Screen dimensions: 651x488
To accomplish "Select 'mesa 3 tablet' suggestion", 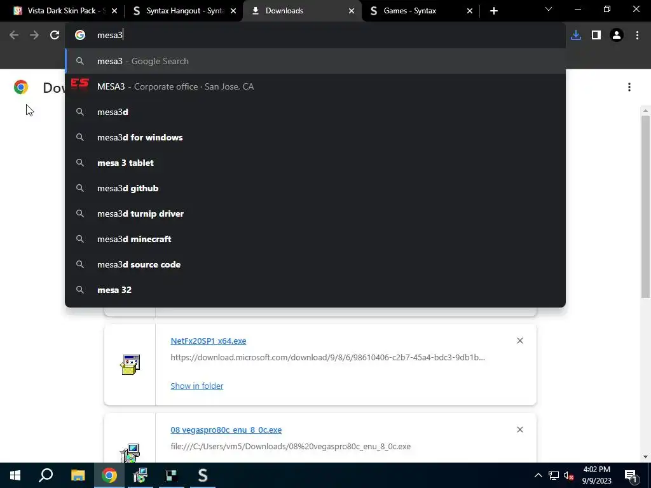I will click(x=315, y=163).
